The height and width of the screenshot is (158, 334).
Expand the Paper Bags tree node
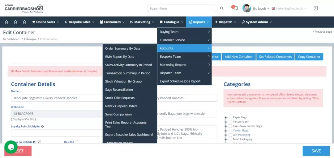coord(226,117)
